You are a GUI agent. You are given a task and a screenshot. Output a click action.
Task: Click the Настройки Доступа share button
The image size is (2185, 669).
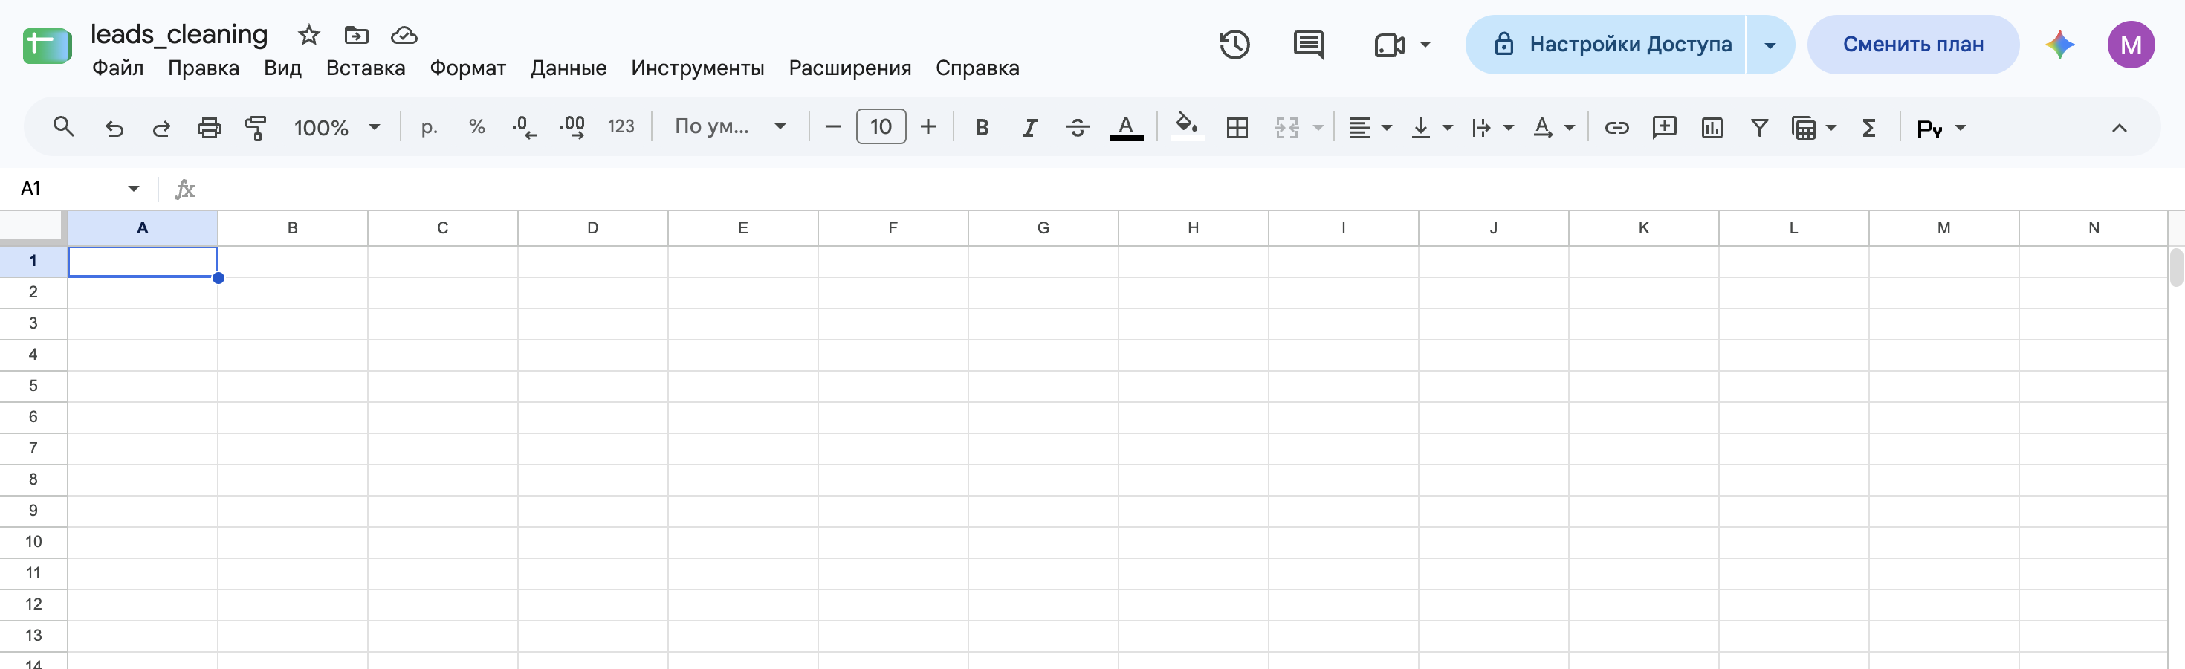pos(1605,44)
